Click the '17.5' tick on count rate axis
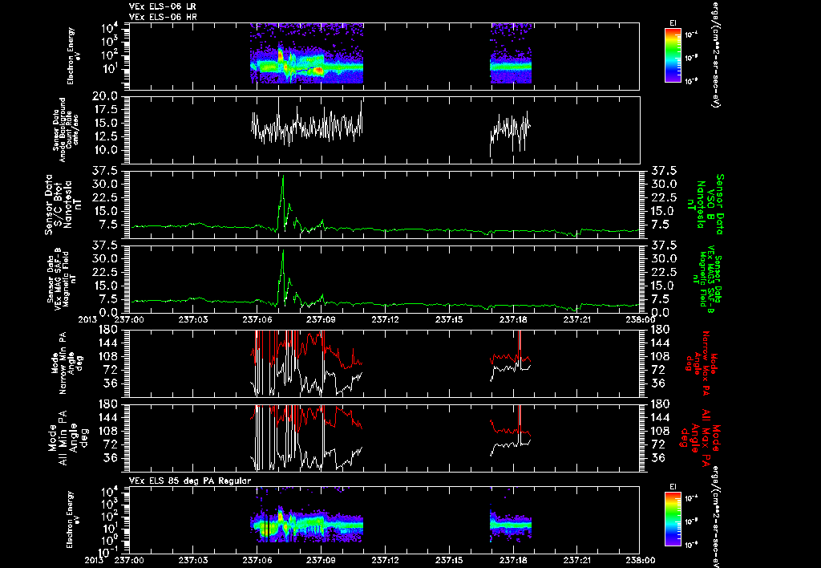The width and height of the screenshot is (821, 568). point(107,110)
